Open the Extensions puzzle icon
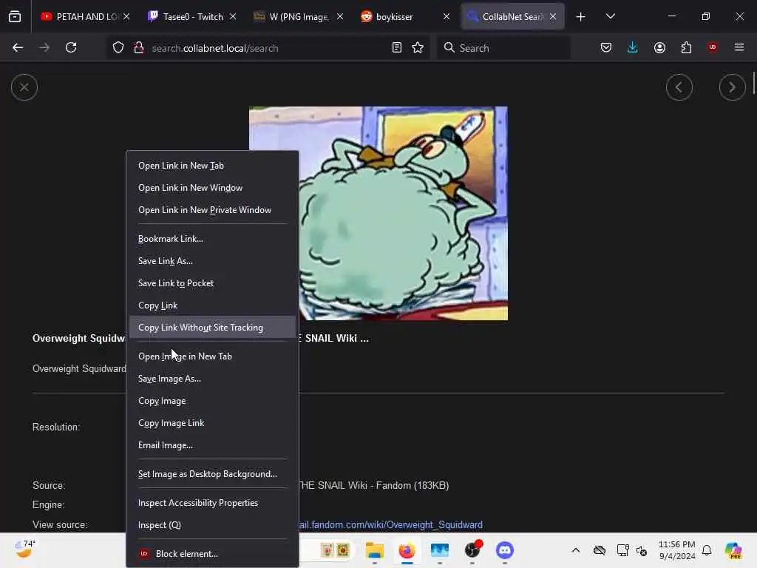Screen dimensions: 757x568 coord(686,47)
